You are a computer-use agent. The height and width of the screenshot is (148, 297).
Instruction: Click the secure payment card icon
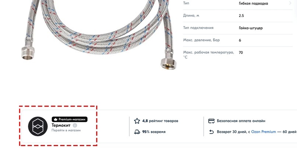[x=211, y=121]
